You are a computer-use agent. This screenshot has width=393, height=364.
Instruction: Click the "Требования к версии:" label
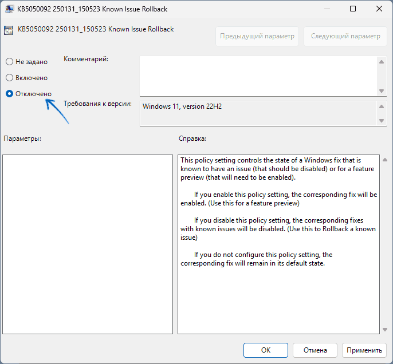(97, 104)
